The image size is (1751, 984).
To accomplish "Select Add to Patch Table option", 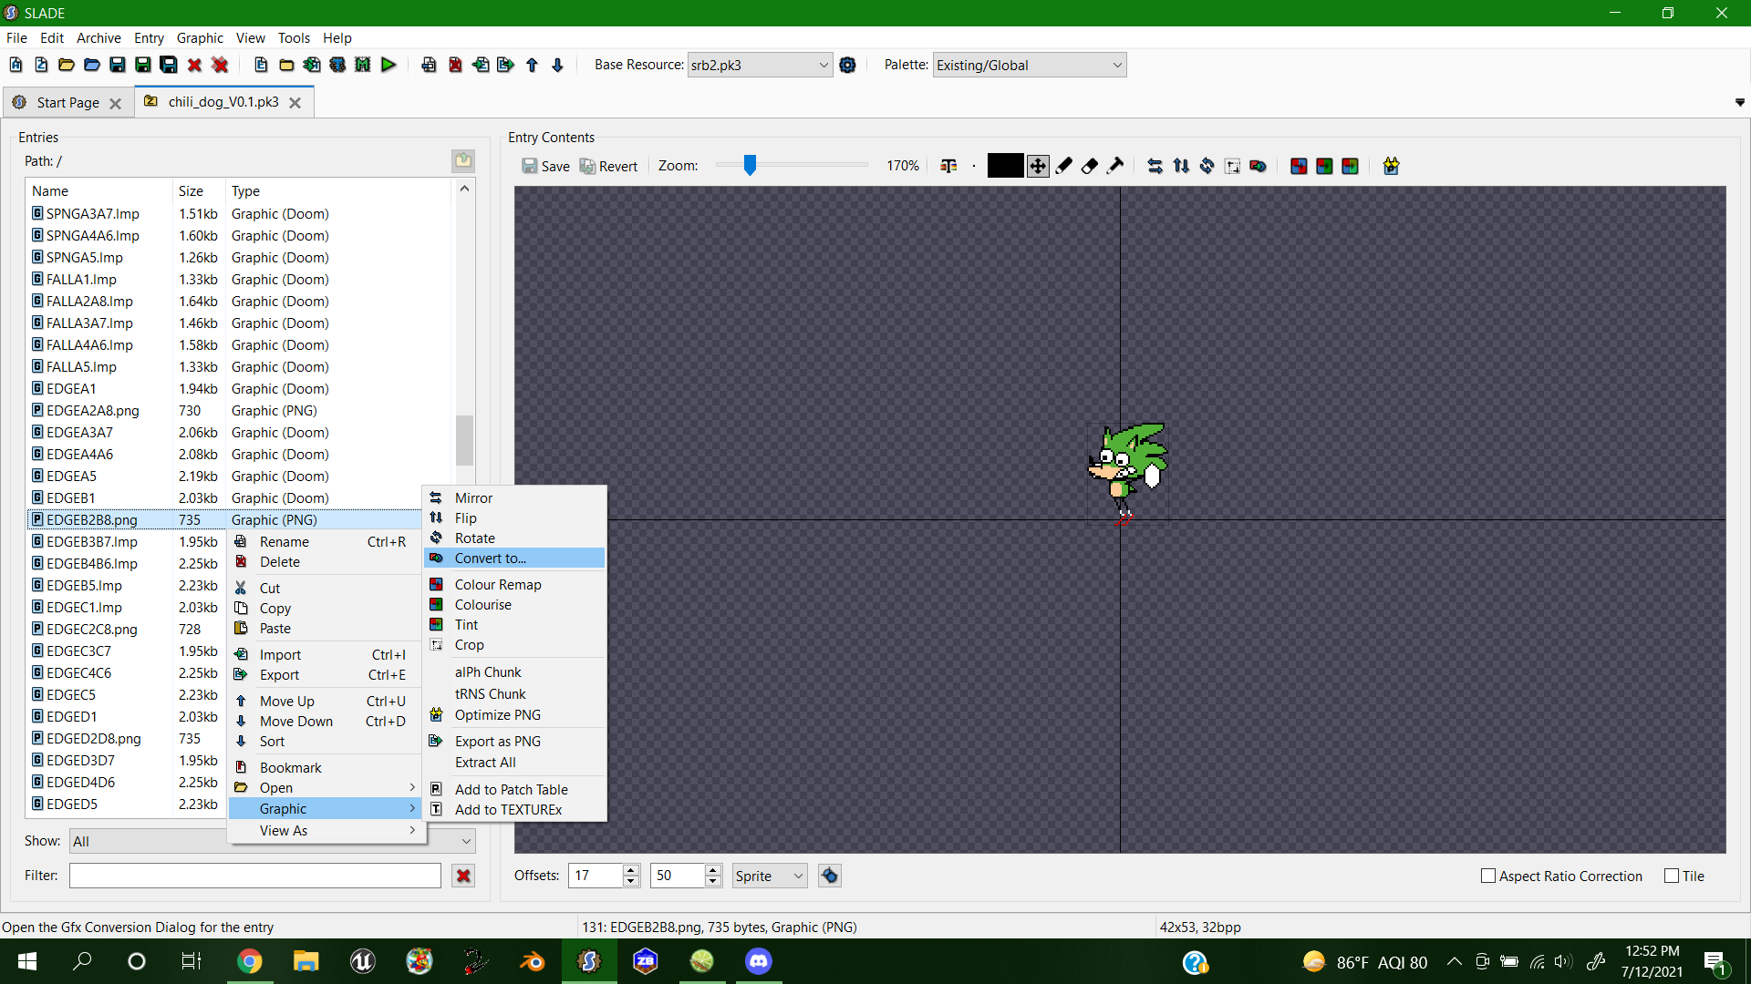I will click(514, 790).
